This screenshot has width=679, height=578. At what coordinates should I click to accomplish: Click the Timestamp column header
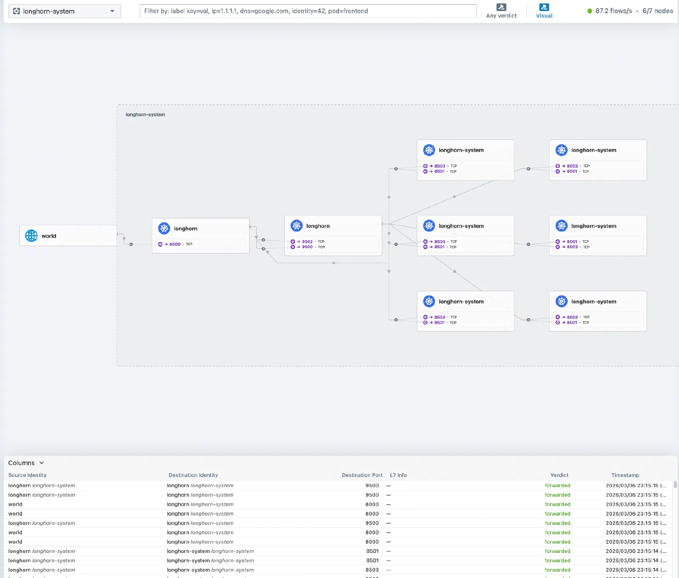point(625,475)
